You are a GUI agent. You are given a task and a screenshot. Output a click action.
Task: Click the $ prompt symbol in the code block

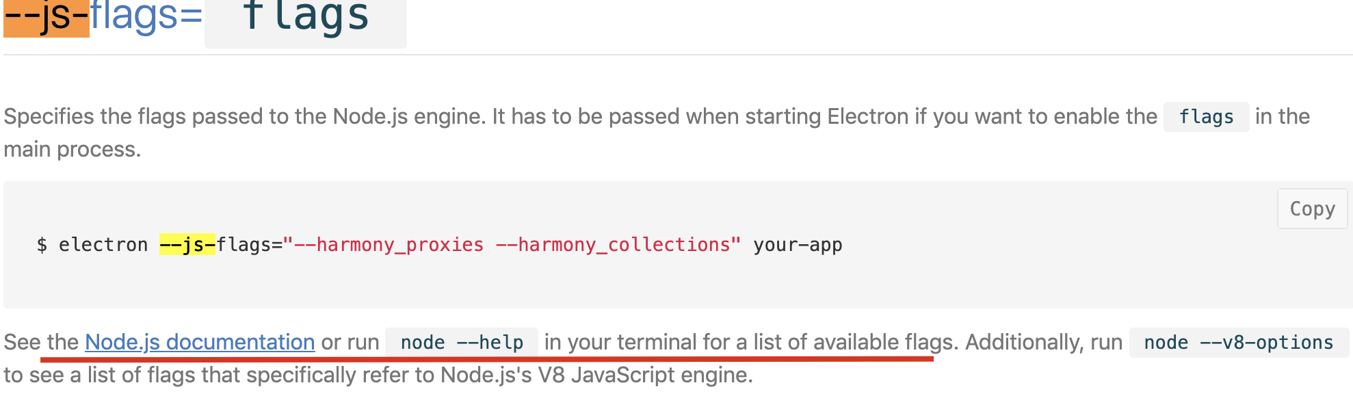40,244
